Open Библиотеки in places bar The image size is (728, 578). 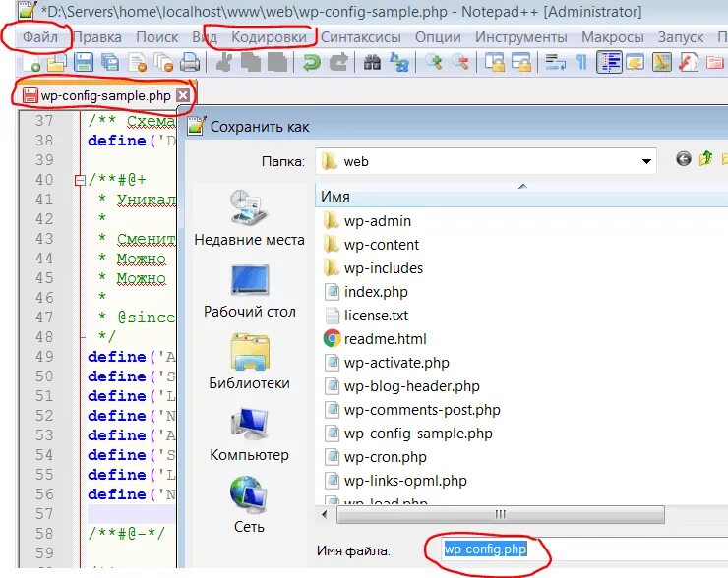pos(249,362)
